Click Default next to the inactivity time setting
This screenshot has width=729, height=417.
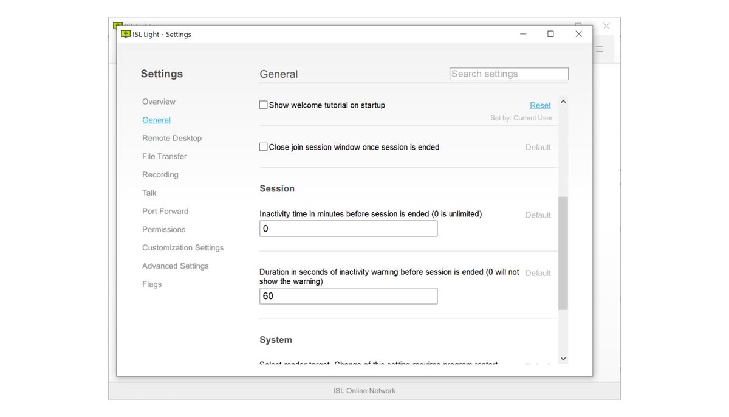pyautogui.click(x=538, y=215)
